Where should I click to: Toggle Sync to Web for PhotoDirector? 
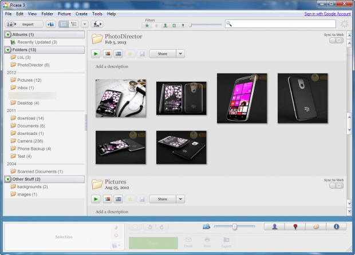(336, 40)
